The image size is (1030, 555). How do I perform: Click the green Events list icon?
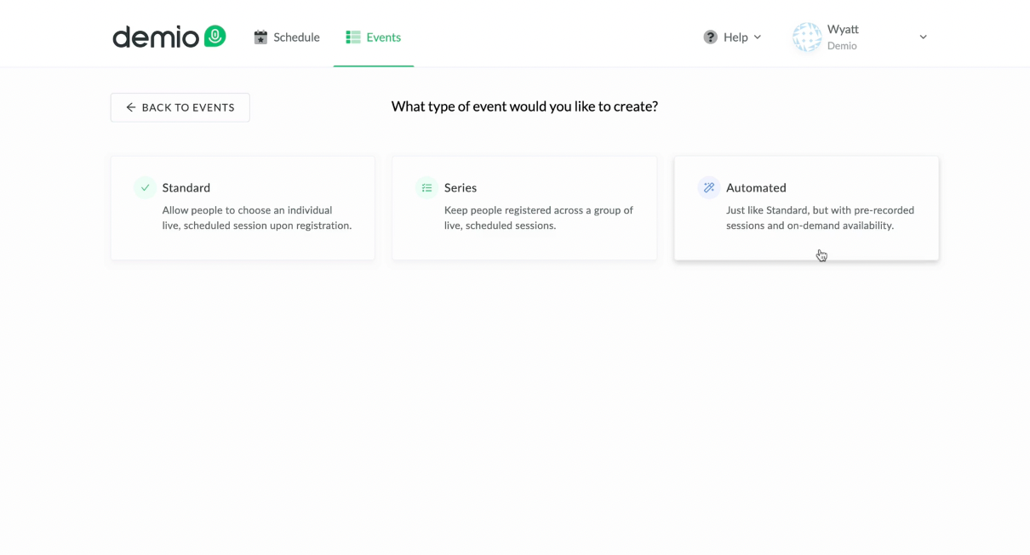point(353,37)
